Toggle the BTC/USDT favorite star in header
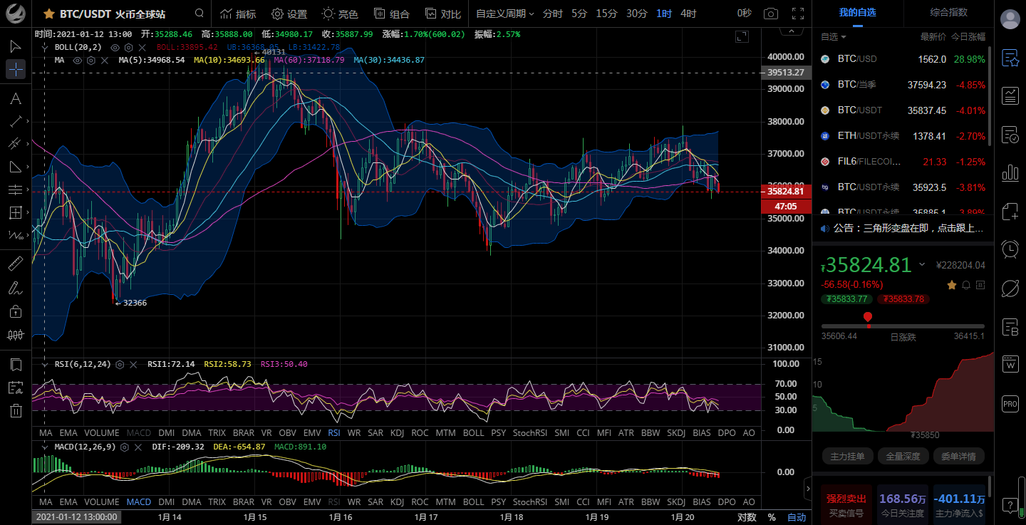This screenshot has width=1026, height=525. click(48, 14)
